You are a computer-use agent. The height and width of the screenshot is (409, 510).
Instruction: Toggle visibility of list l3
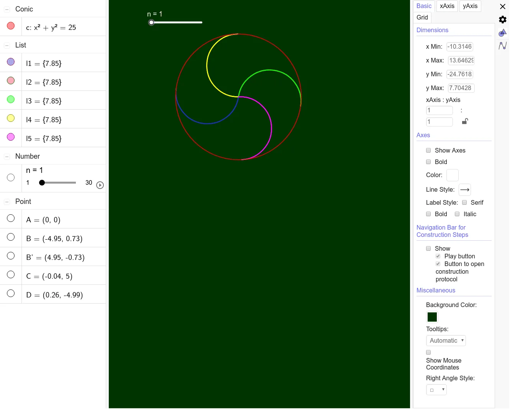(x=11, y=99)
